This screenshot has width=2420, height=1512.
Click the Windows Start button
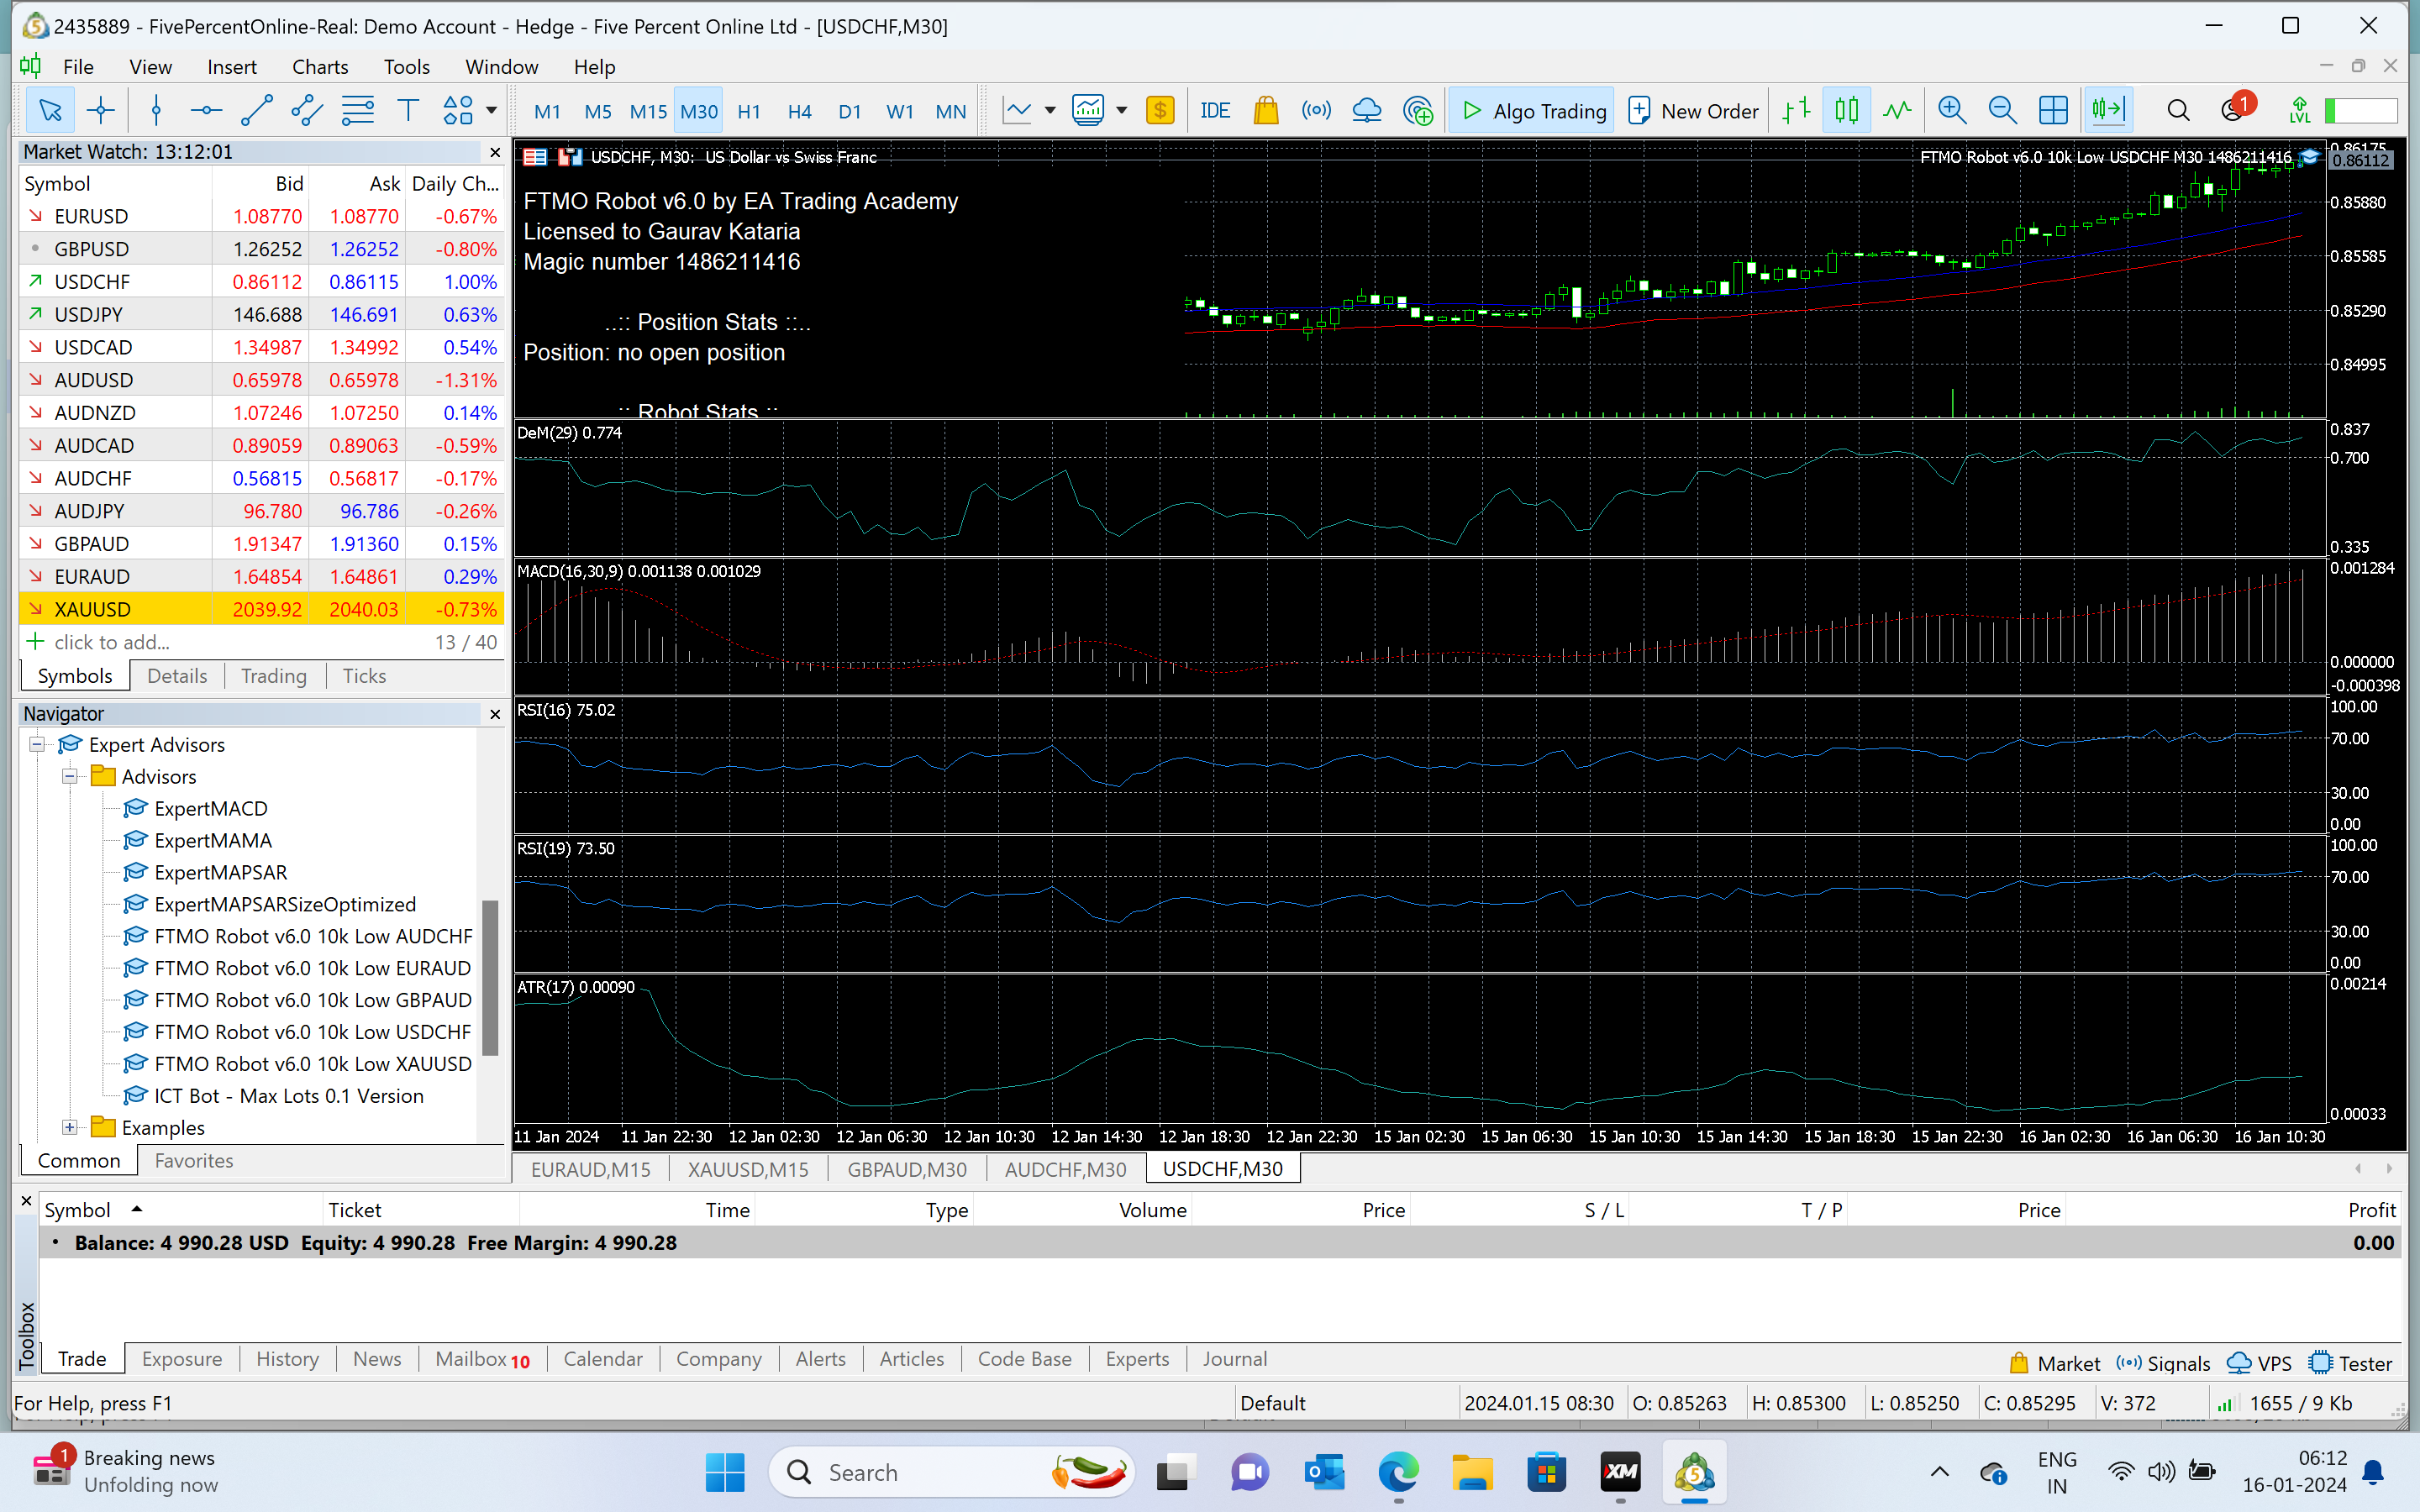point(725,1472)
